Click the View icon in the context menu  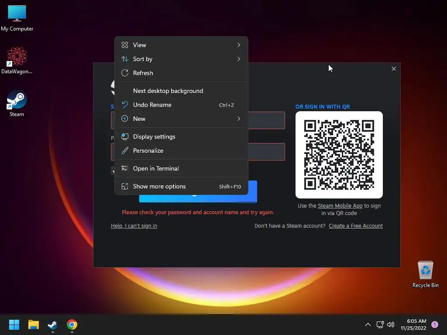pyautogui.click(x=124, y=45)
